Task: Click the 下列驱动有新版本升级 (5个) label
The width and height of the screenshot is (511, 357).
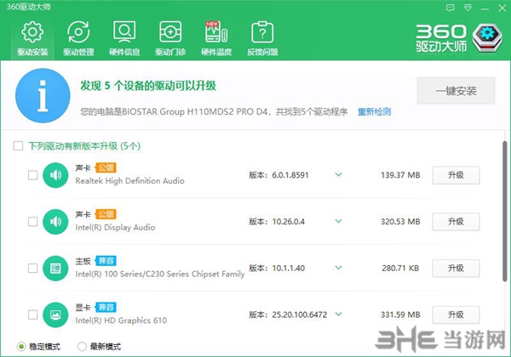Action: point(84,146)
